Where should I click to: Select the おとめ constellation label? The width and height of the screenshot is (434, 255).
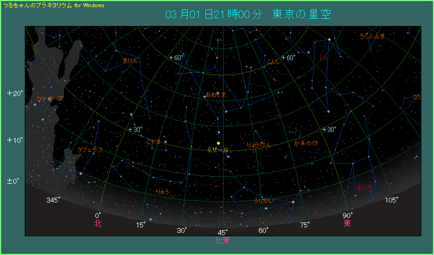click(x=365, y=187)
